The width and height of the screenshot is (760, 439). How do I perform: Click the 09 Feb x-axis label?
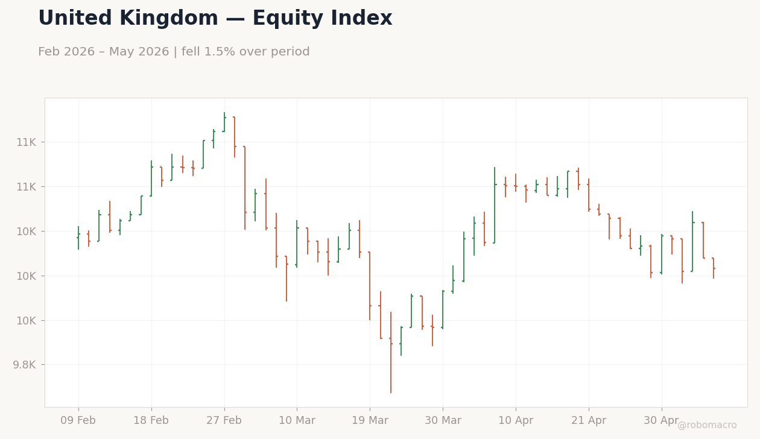(78, 421)
